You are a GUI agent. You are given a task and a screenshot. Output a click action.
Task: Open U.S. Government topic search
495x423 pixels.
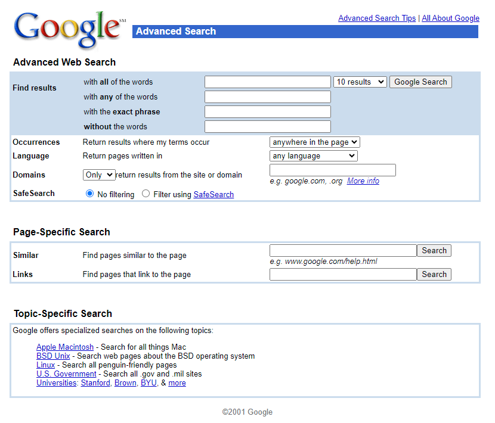[x=66, y=374]
